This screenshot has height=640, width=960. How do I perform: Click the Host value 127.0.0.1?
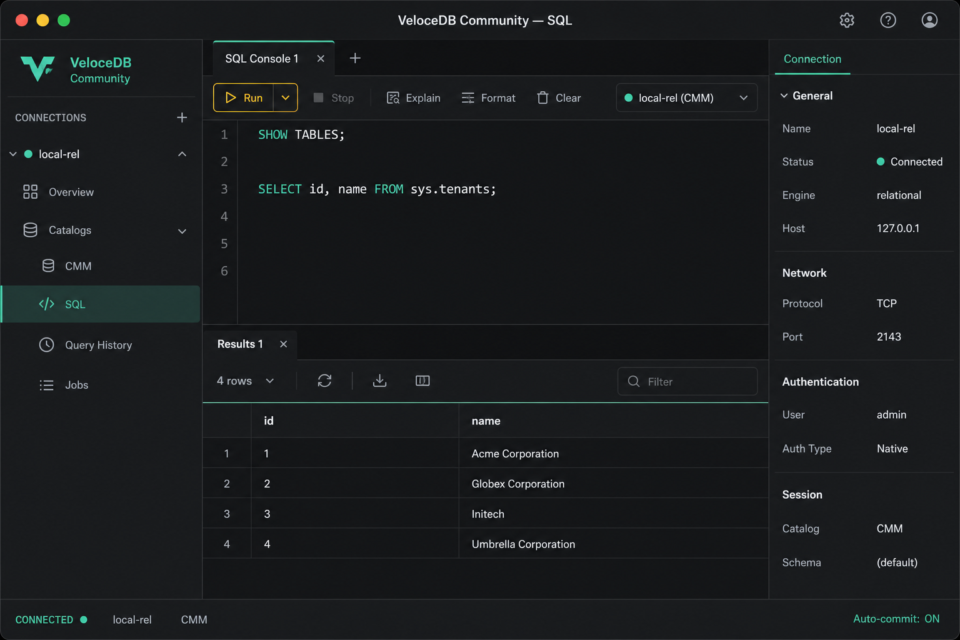[x=898, y=228]
